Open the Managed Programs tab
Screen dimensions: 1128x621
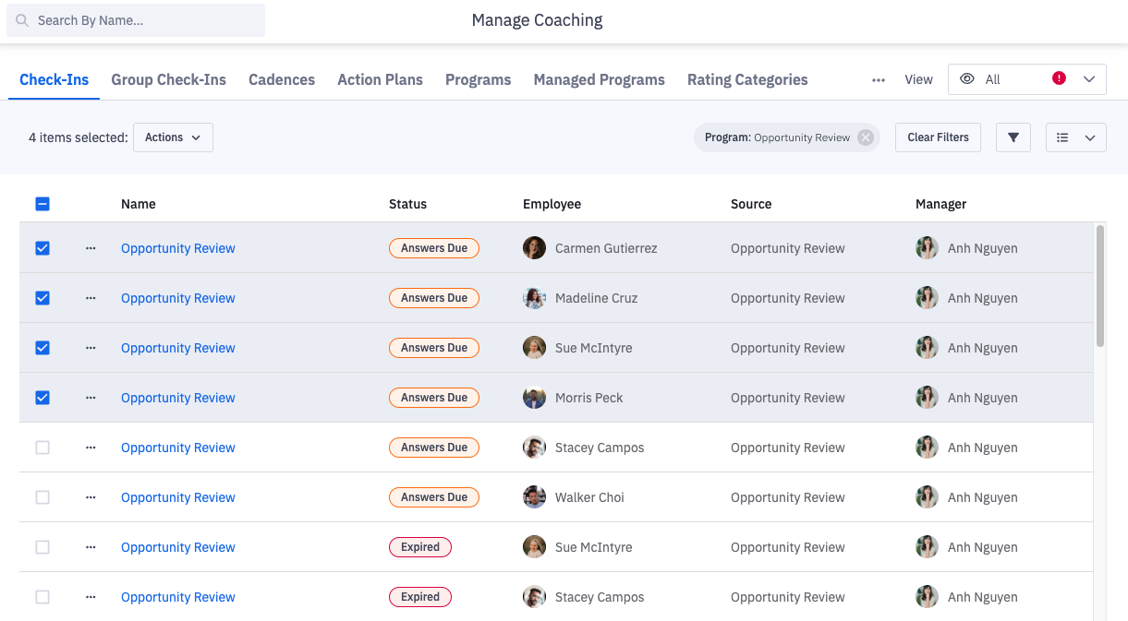pyautogui.click(x=599, y=79)
